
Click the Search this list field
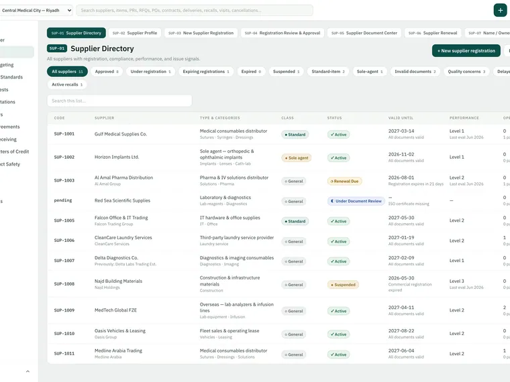coord(119,101)
